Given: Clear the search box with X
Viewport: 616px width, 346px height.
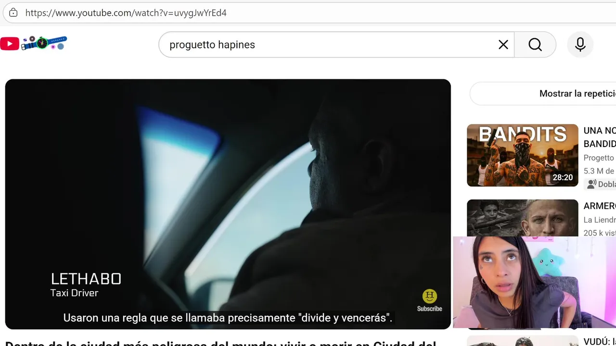Looking at the screenshot, I should (503, 45).
